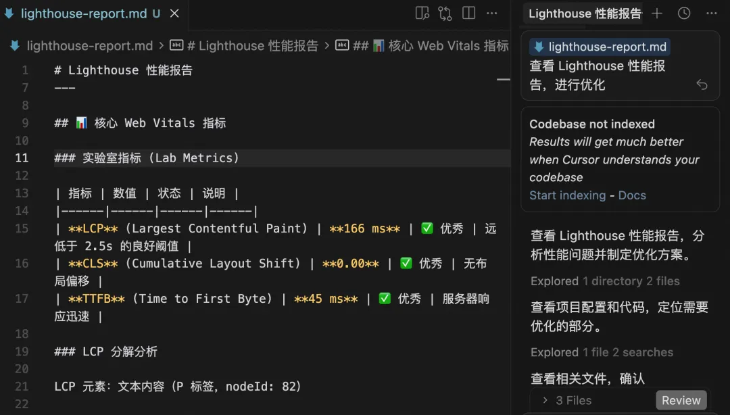Select the Lighthouse 性能报告 chat tab

tap(584, 13)
